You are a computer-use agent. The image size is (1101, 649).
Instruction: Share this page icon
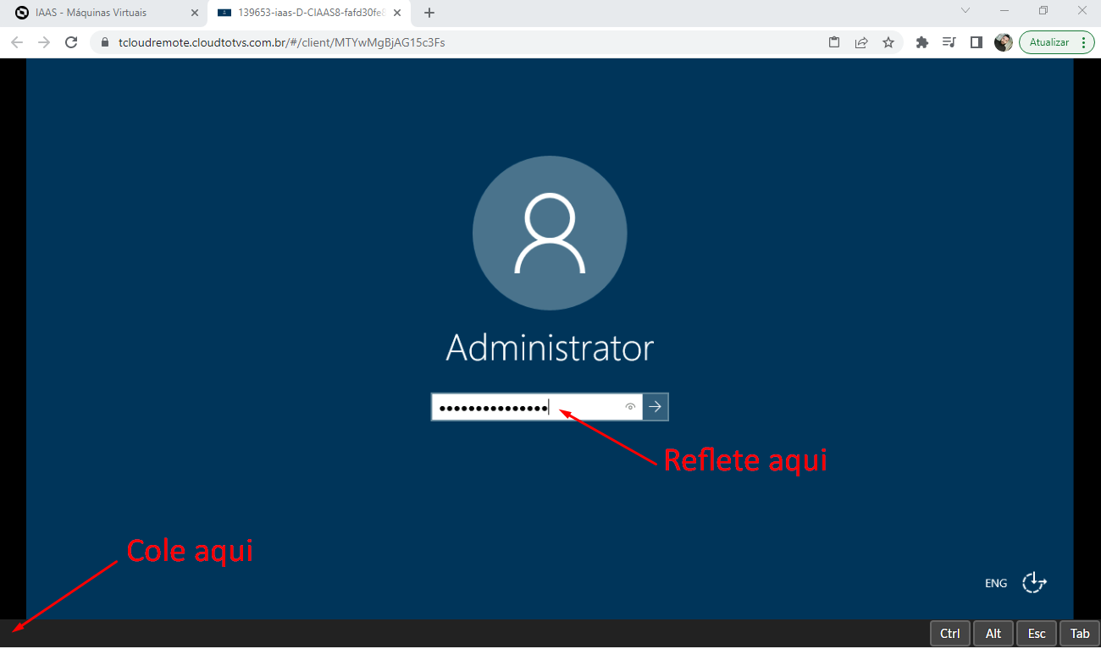[861, 42]
